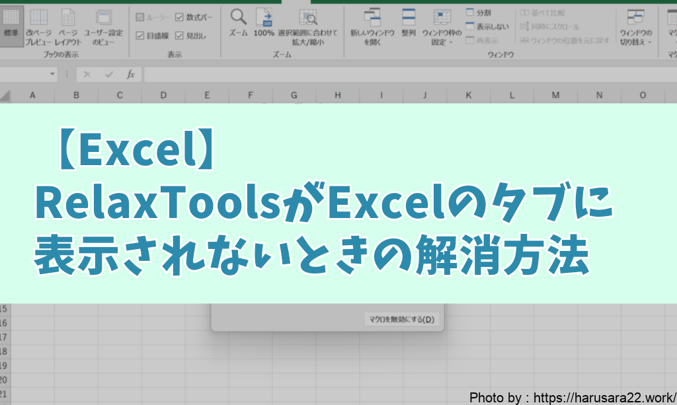Viewport: 677px width, 405px height.
Task: Uncheck the 目盛線 gridlines checkbox
Action: pyautogui.click(x=139, y=36)
